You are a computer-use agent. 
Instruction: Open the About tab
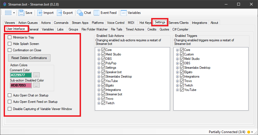pyautogui.click(x=214, y=23)
